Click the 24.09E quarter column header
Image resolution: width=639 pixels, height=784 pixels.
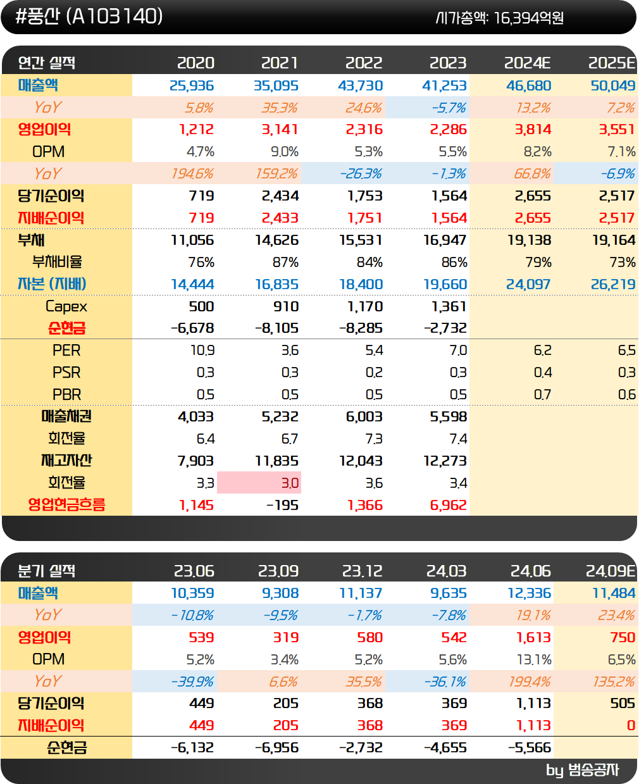tap(611, 571)
